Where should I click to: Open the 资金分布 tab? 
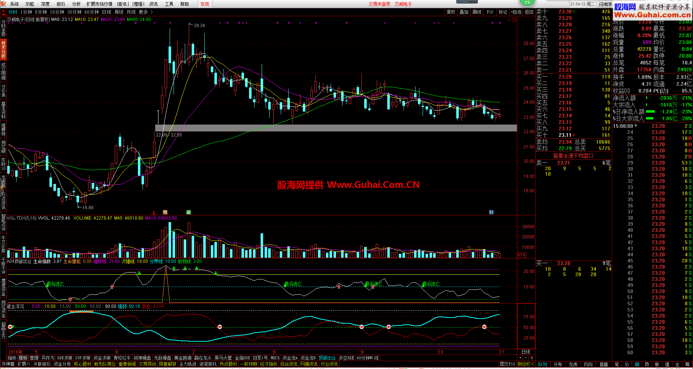click(x=62, y=364)
